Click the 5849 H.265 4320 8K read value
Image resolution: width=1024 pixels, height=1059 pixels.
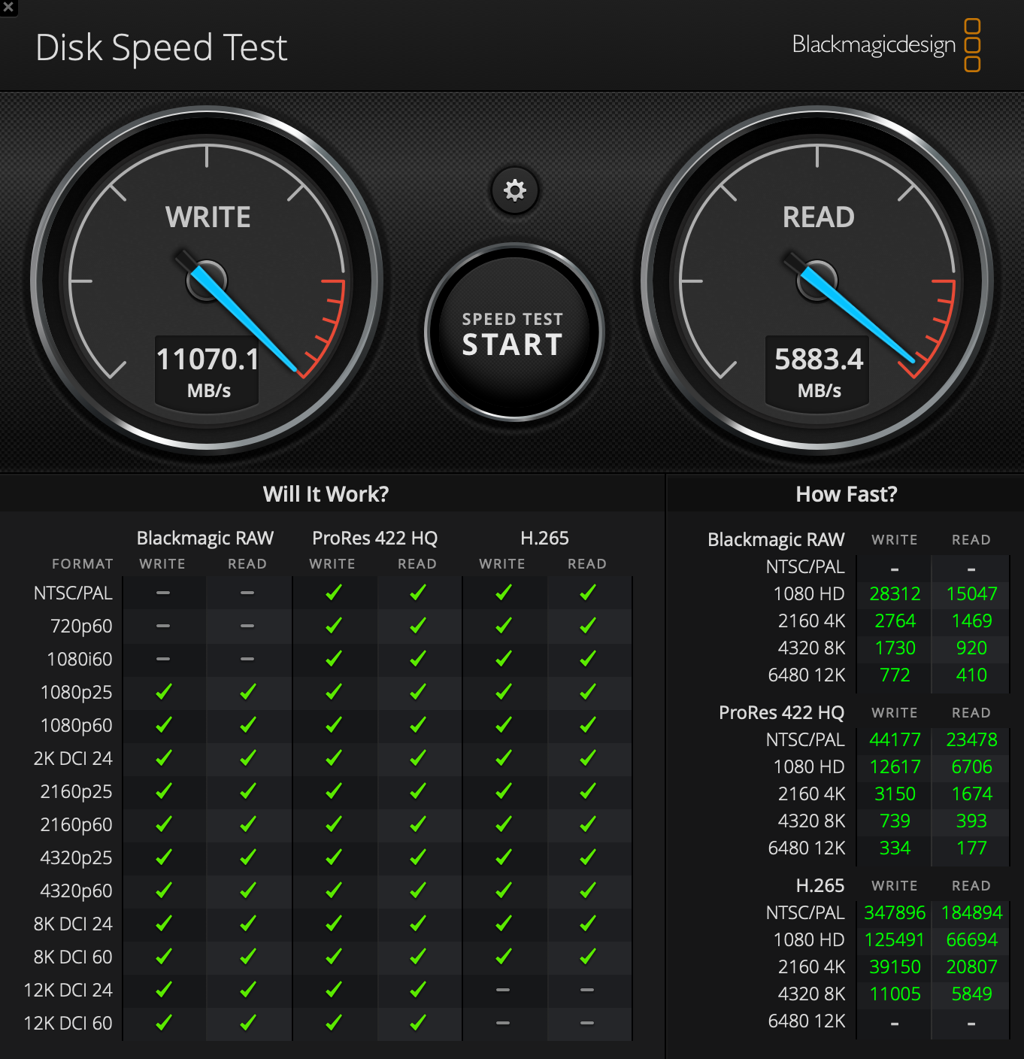tap(971, 994)
